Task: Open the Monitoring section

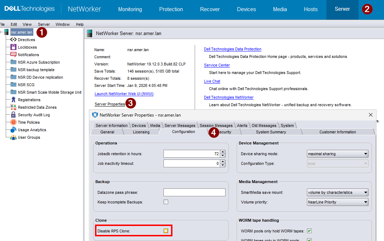Action: coord(130,9)
